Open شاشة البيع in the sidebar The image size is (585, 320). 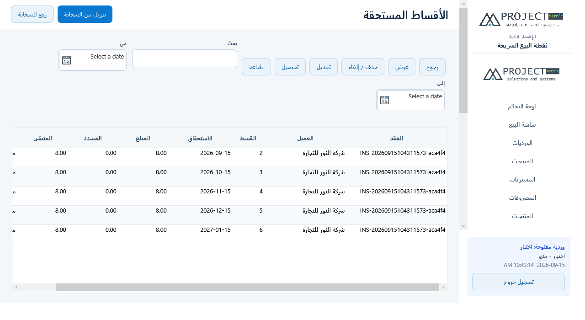coord(521,124)
